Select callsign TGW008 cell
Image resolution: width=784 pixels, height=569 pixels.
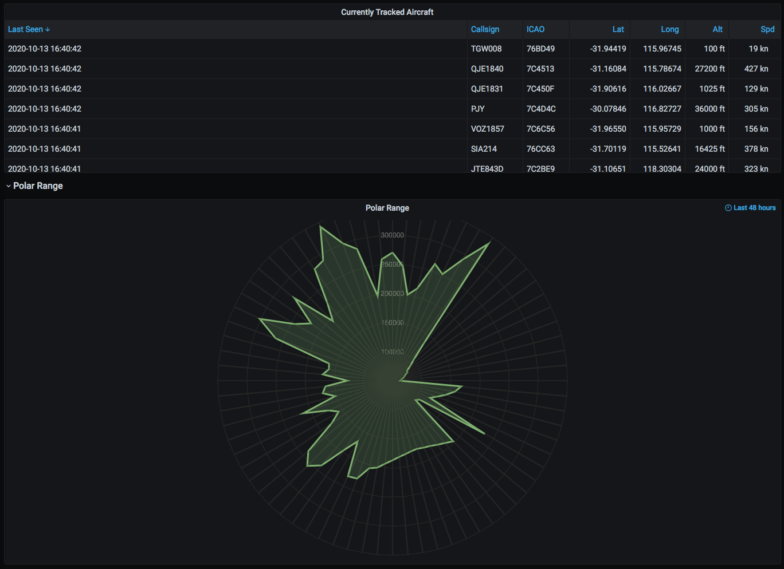coord(486,49)
